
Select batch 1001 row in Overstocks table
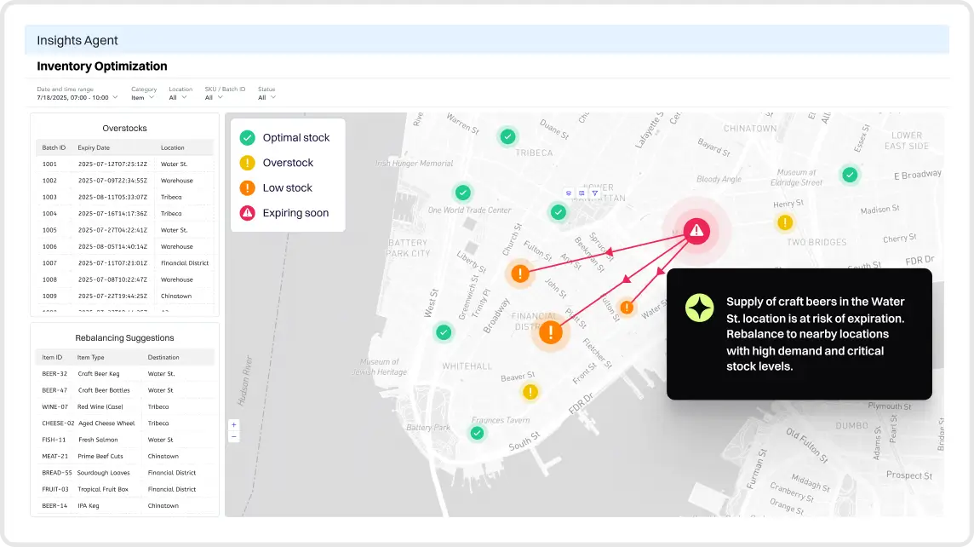coord(124,164)
